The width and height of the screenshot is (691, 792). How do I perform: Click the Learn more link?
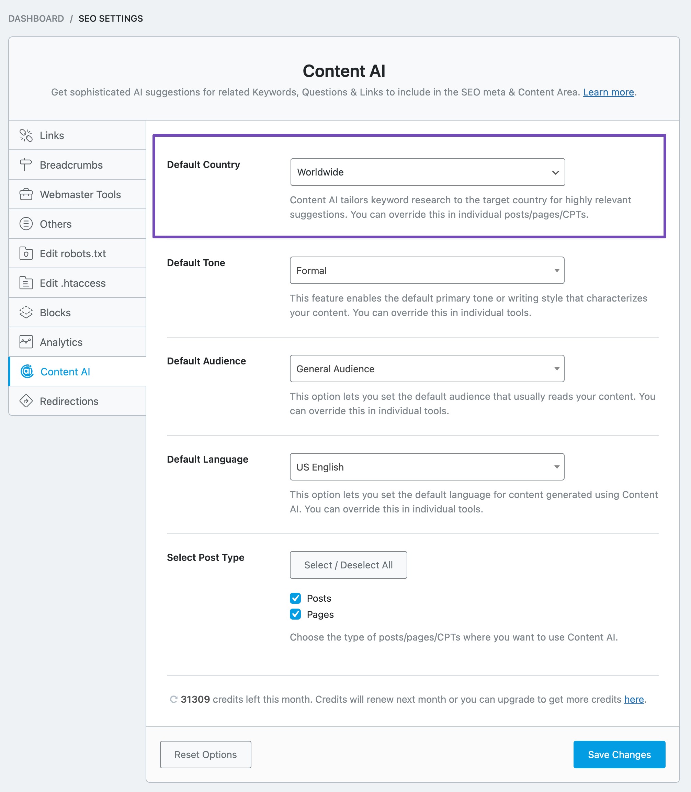[x=609, y=92]
